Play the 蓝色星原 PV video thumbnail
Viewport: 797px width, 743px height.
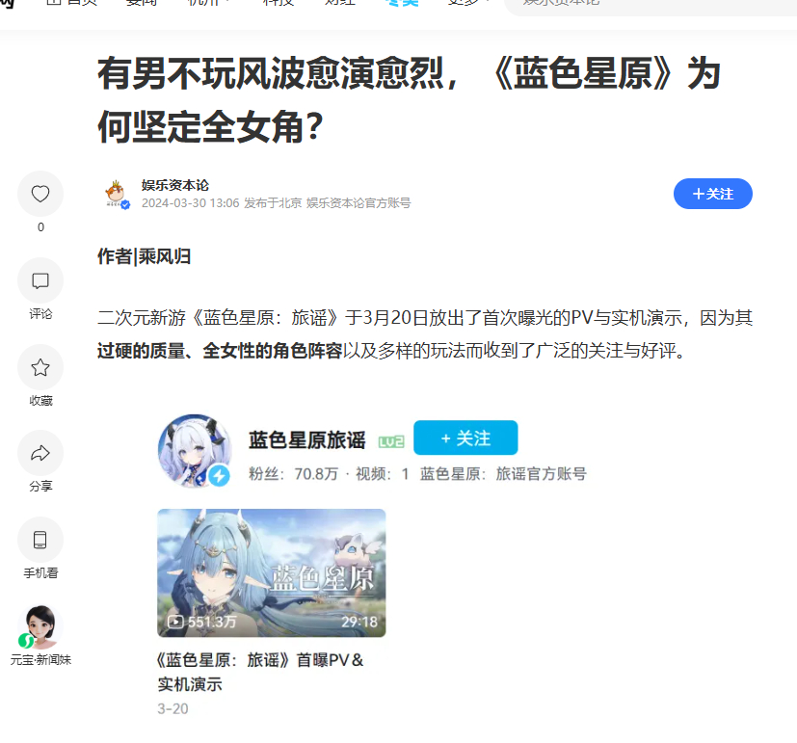coord(272,572)
